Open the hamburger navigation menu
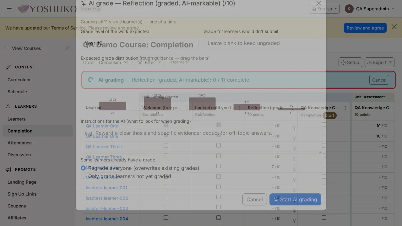 [x=9, y=9]
